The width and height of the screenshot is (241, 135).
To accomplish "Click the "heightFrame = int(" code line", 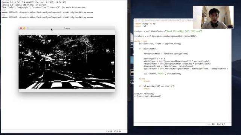I will (177, 64).
